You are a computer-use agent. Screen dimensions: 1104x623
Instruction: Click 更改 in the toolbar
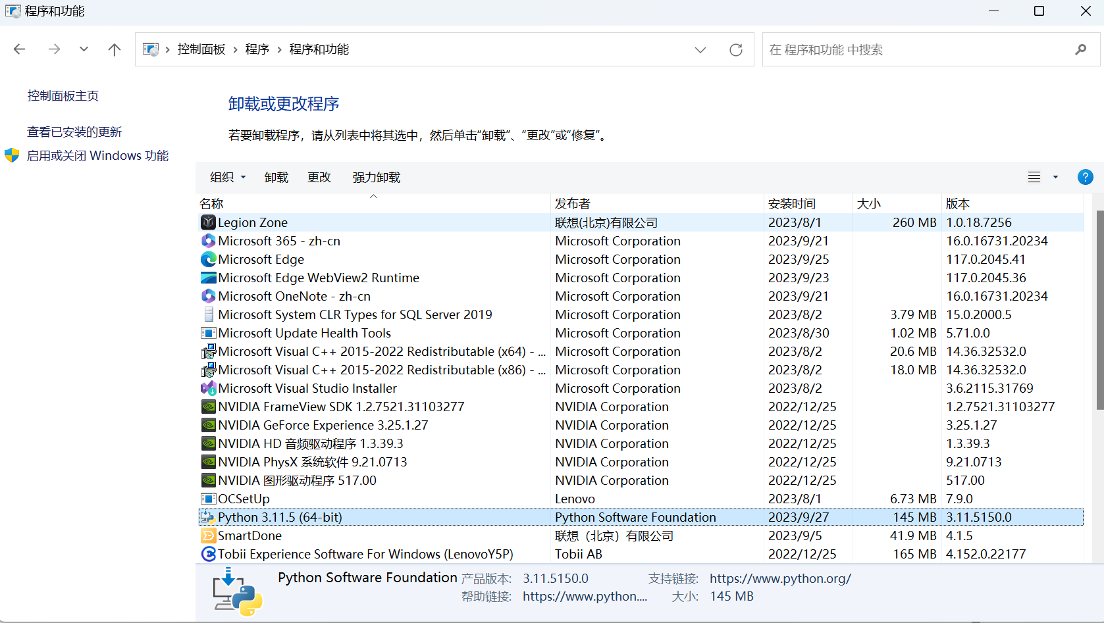point(319,177)
